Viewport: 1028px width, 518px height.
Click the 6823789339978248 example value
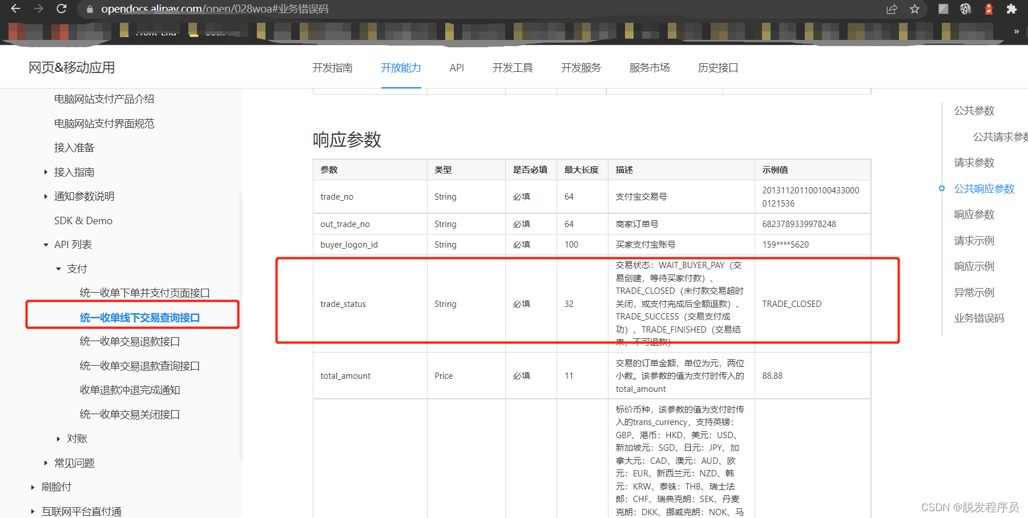[x=799, y=224]
